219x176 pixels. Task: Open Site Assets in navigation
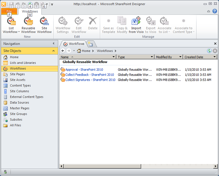[x=29, y=80]
